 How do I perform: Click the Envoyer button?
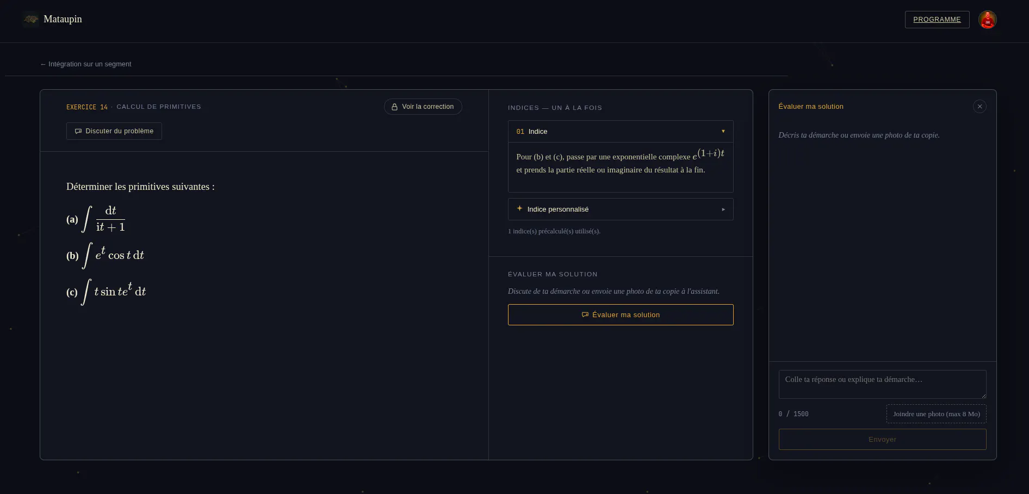pyautogui.click(x=882, y=440)
